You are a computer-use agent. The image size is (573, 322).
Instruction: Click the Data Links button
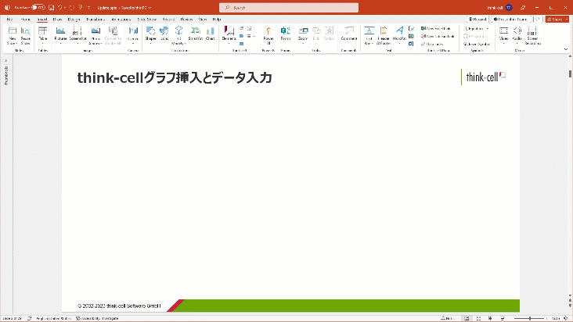point(432,44)
